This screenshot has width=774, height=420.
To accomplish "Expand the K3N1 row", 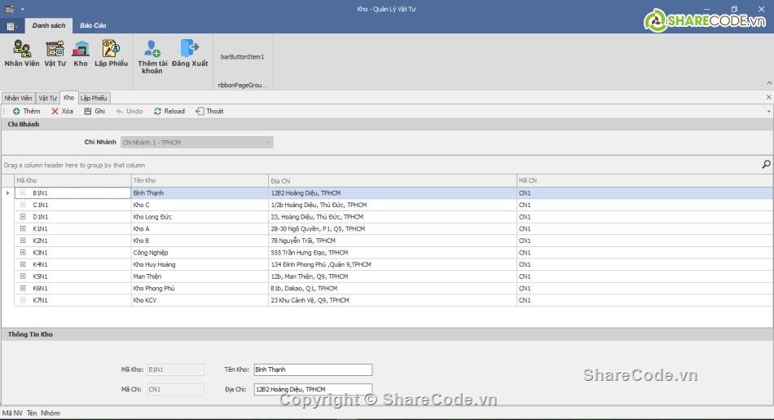I will click(x=23, y=252).
